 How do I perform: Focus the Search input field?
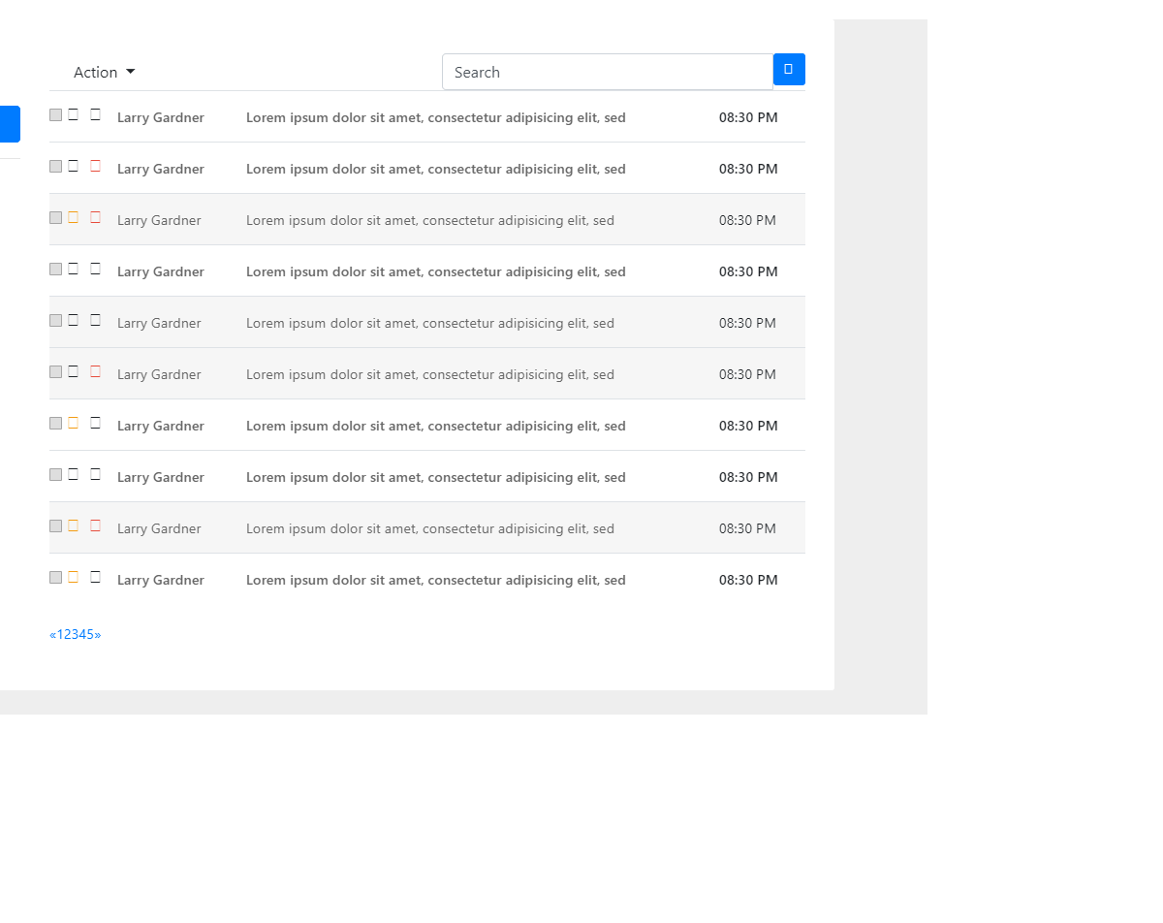click(x=607, y=73)
